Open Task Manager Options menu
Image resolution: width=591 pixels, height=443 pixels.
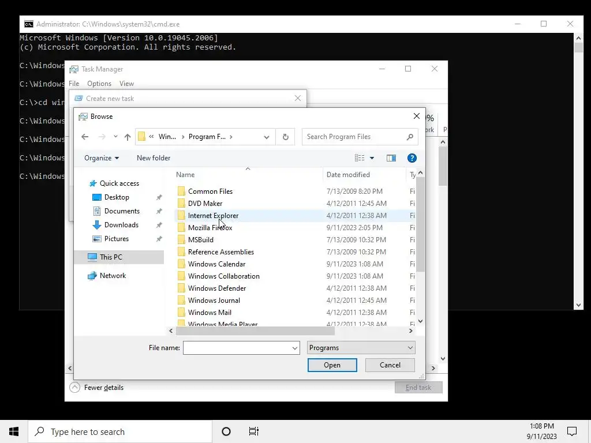pos(99,84)
